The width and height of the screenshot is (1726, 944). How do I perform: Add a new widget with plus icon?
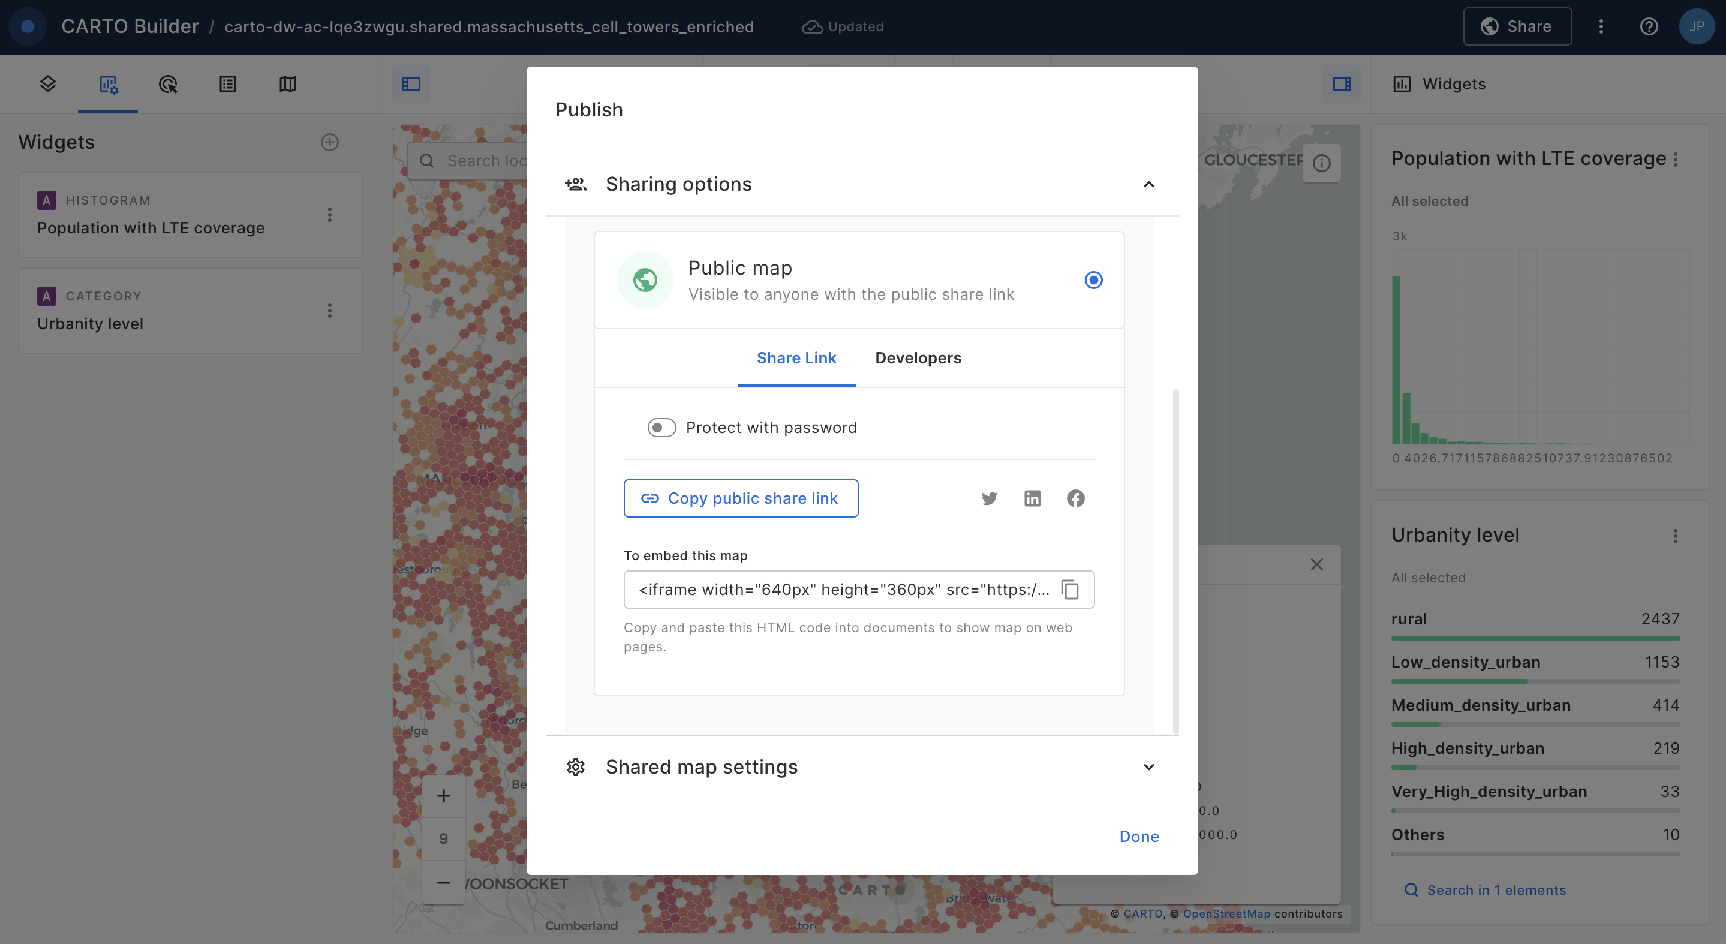tap(330, 142)
